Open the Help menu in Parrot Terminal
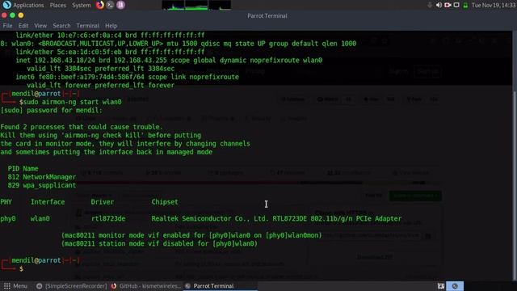This screenshot has height=291, width=517. (111, 25)
